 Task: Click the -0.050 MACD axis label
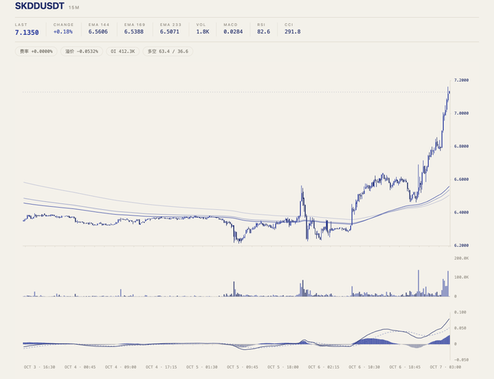(460, 360)
